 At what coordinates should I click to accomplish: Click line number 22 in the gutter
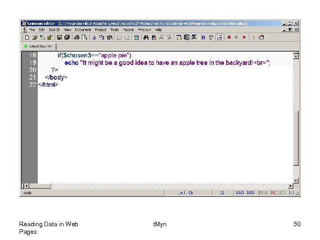(32, 84)
